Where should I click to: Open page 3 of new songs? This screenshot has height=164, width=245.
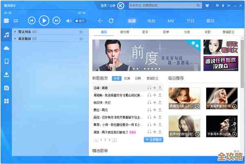[109, 140]
